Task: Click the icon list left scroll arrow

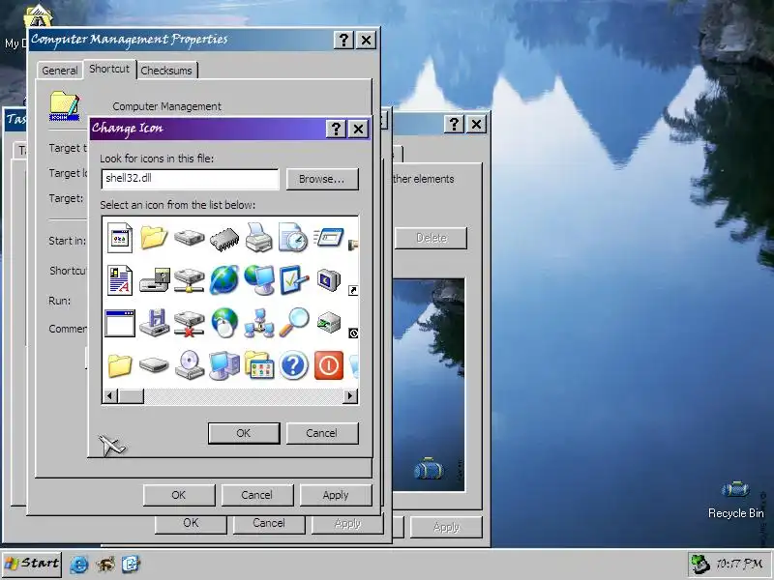Action: point(110,395)
